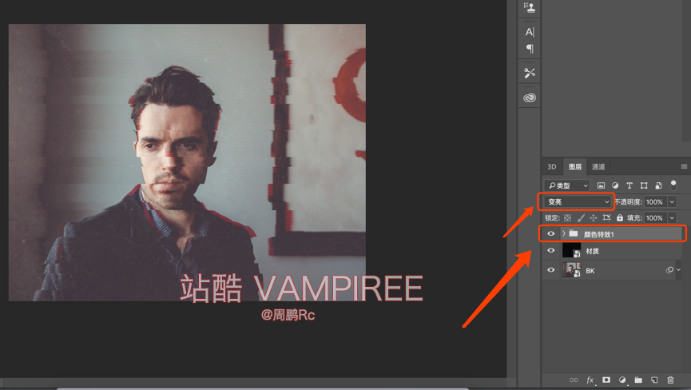Image resolution: width=691 pixels, height=390 pixels.
Task: Select the 材质 layer name
Action: point(592,251)
